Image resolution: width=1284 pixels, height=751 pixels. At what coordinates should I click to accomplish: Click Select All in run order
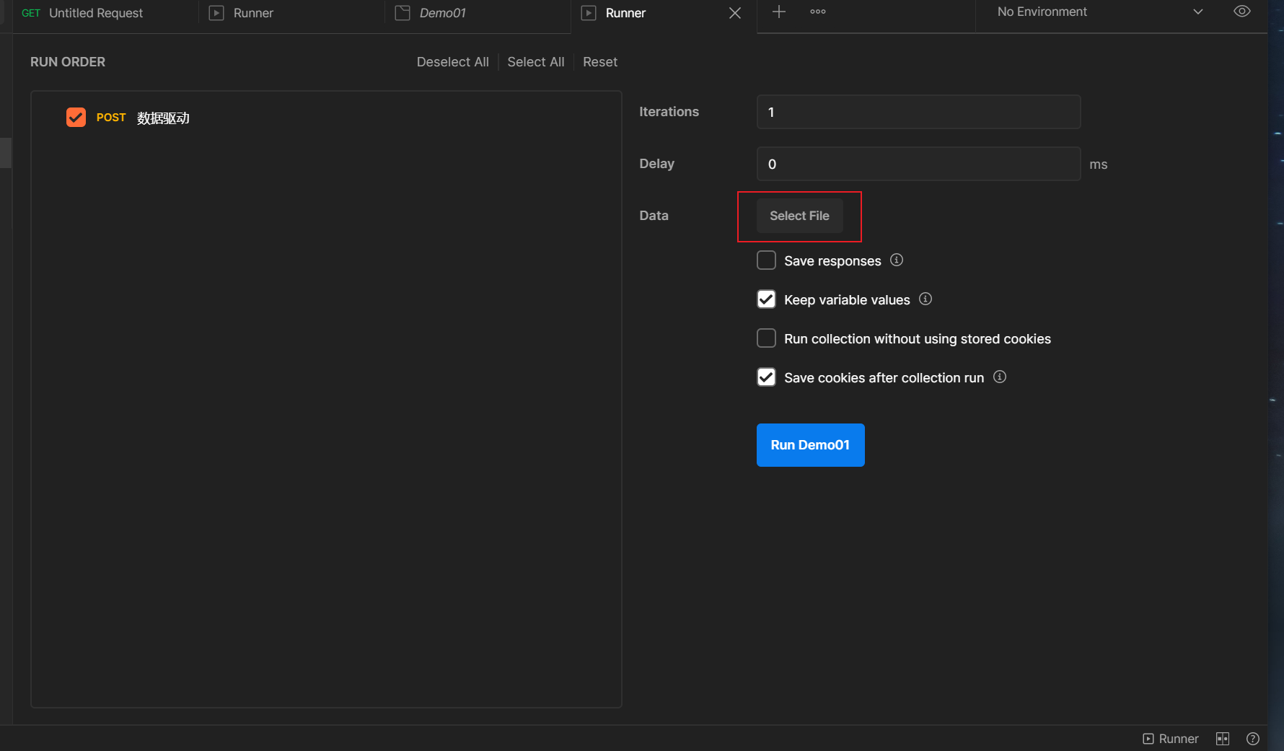536,62
